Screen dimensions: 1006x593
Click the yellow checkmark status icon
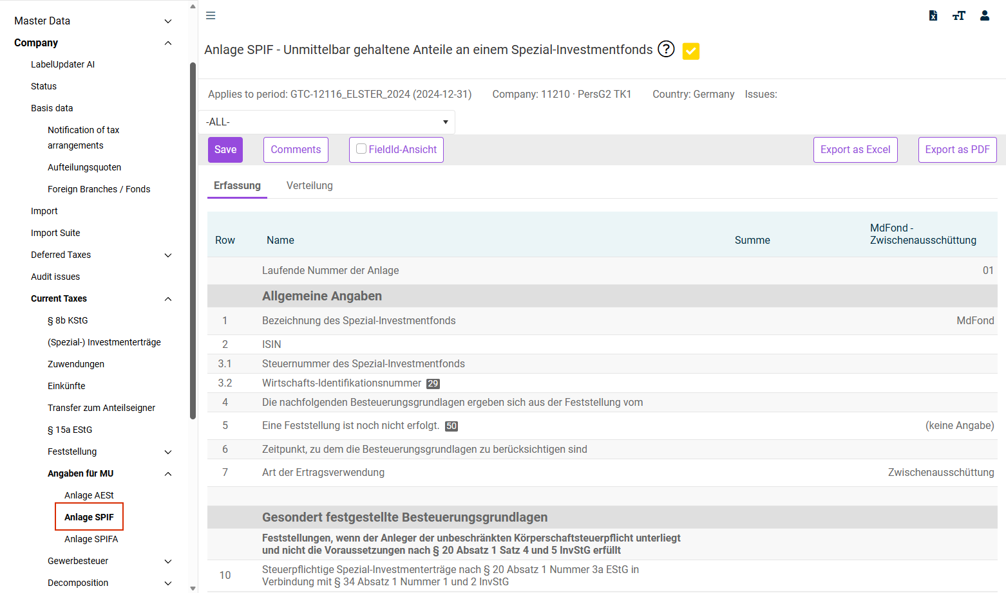[x=691, y=51]
